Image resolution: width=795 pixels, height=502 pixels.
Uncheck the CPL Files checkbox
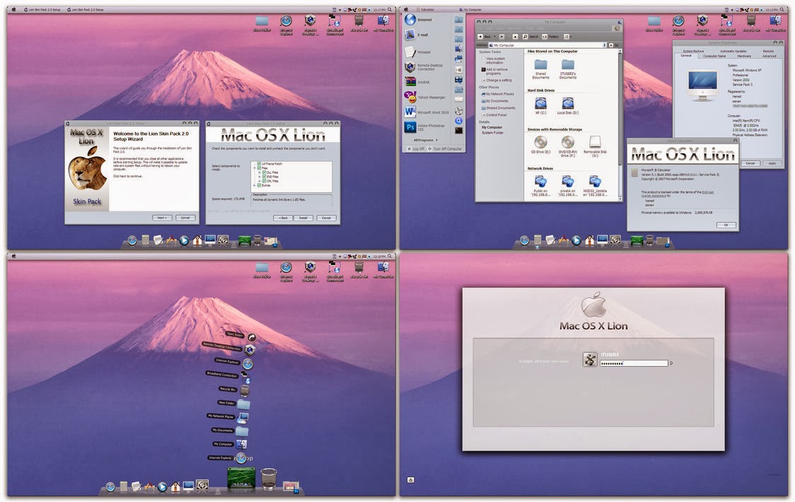click(264, 180)
